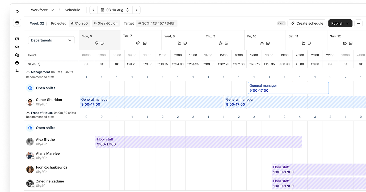Click the Create schedule button
The height and width of the screenshot is (192, 366).
tap(307, 23)
